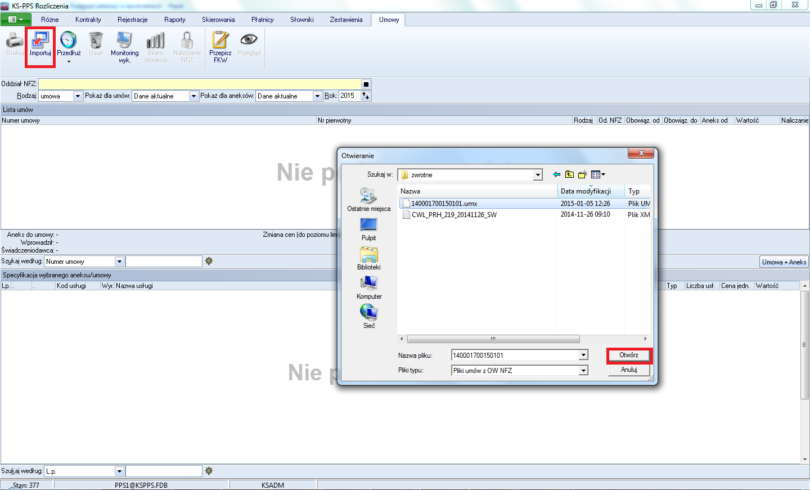This screenshot has height=490, width=810.
Task: Click the Nr pierwotny column header
Action: [x=444, y=120]
